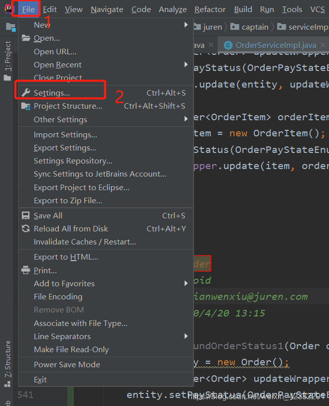The width and height of the screenshot is (329, 406).
Task: Select Export to Zip File...
Action: 106,200
